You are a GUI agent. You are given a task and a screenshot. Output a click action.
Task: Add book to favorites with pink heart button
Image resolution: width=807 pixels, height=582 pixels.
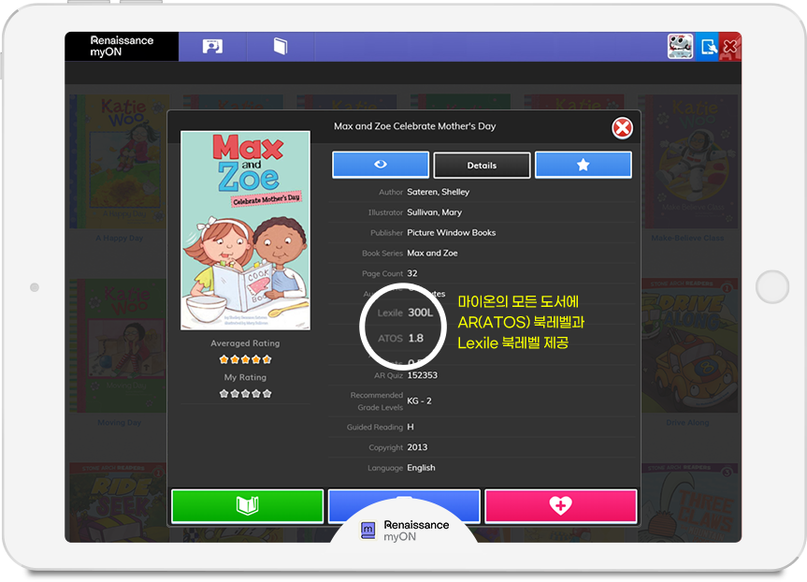click(x=560, y=506)
